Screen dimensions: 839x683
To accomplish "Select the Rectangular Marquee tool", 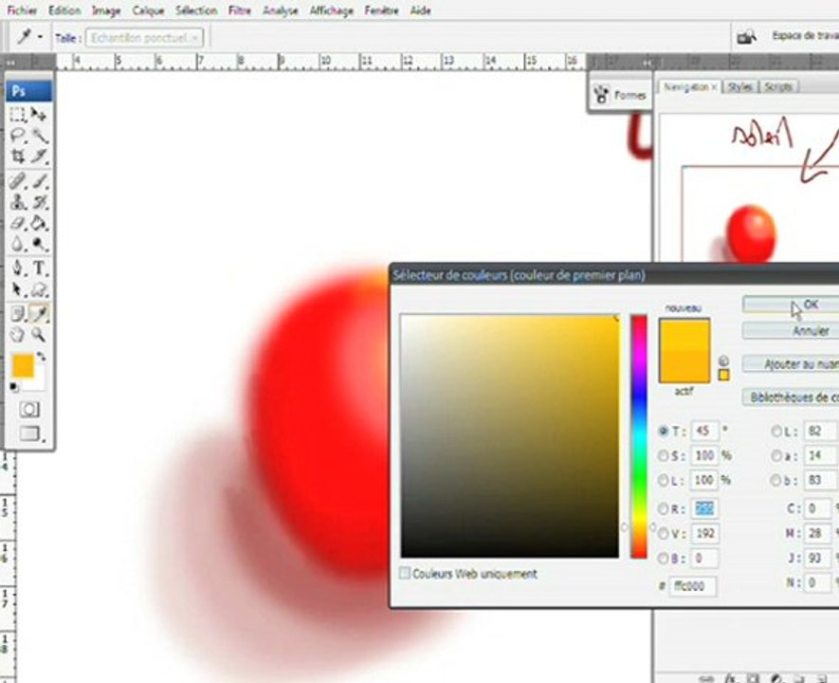I will pos(17,114).
